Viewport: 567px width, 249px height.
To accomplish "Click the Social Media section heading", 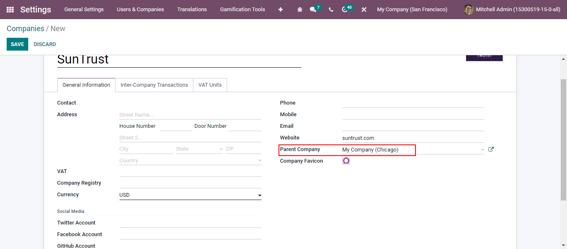I will click(x=71, y=211).
